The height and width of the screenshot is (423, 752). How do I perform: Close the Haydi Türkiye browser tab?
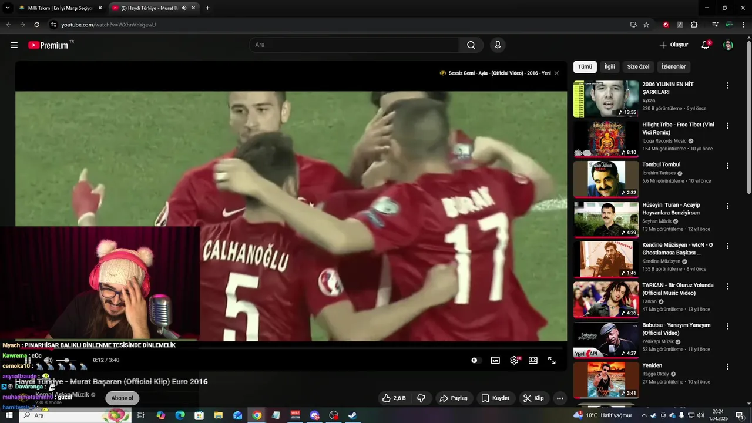pos(193,8)
